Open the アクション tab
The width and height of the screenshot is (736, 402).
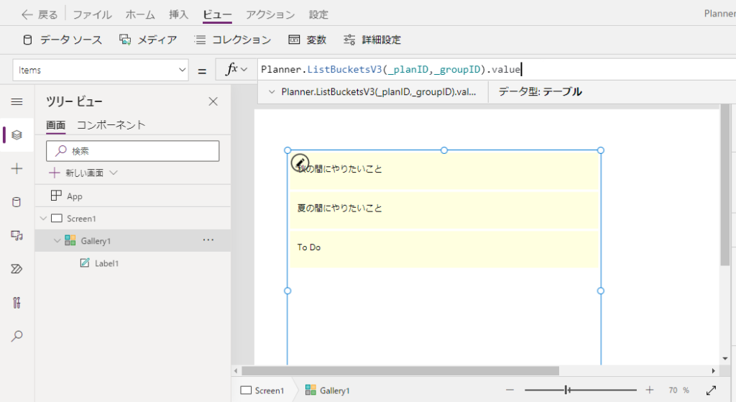270,14
